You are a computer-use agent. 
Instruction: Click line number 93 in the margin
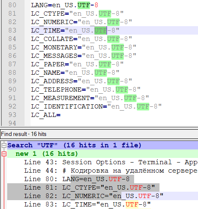click(x=12, y=115)
